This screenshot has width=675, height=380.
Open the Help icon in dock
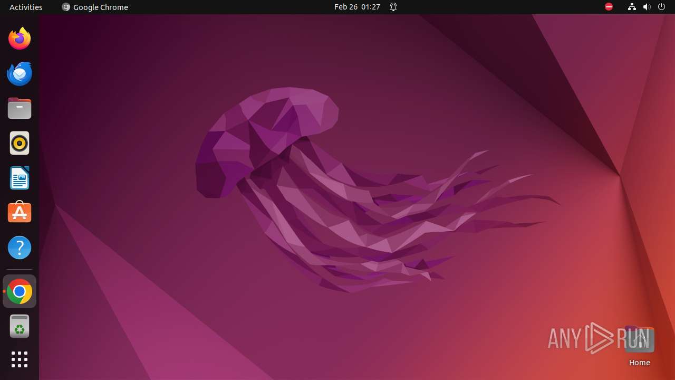(20, 248)
